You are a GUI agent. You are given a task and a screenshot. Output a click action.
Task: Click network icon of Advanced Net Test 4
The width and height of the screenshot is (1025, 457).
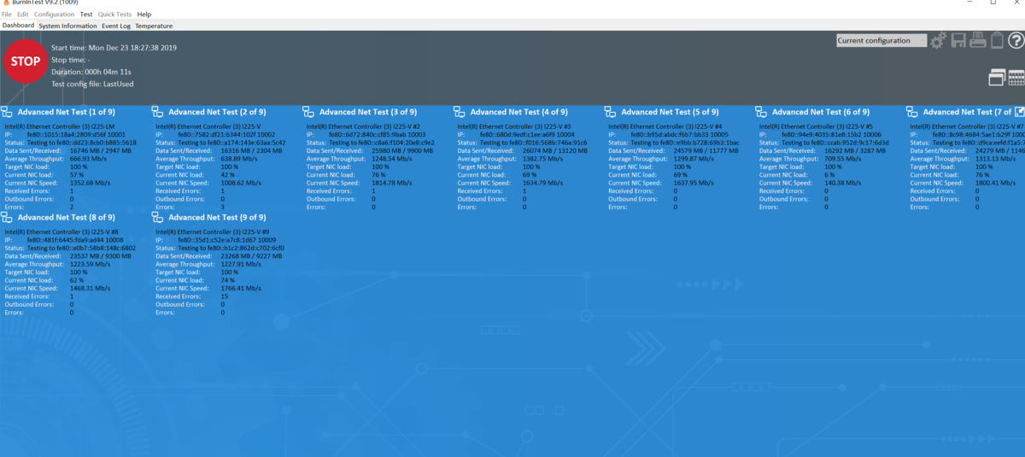(x=460, y=112)
